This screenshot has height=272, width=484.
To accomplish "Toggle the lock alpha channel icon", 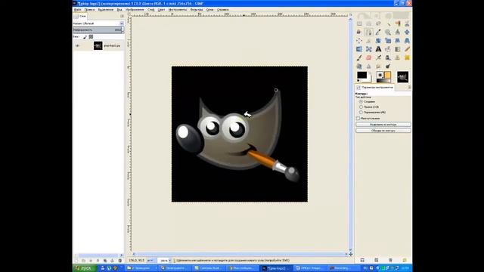I will [x=91, y=37].
